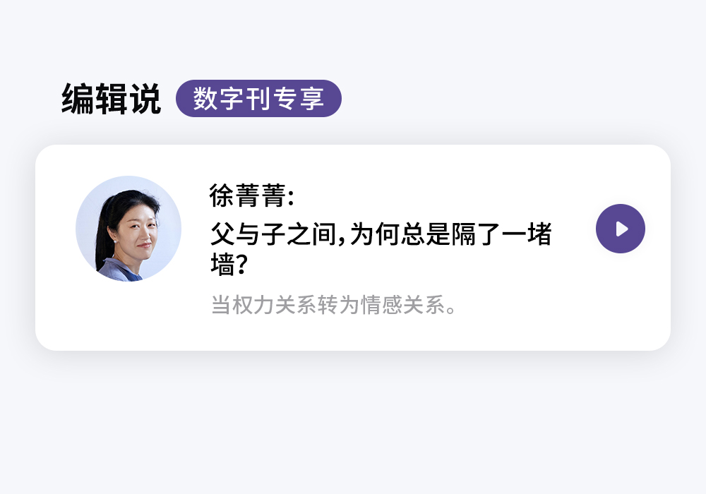Select the 数字刊专享 purple badge

click(258, 99)
